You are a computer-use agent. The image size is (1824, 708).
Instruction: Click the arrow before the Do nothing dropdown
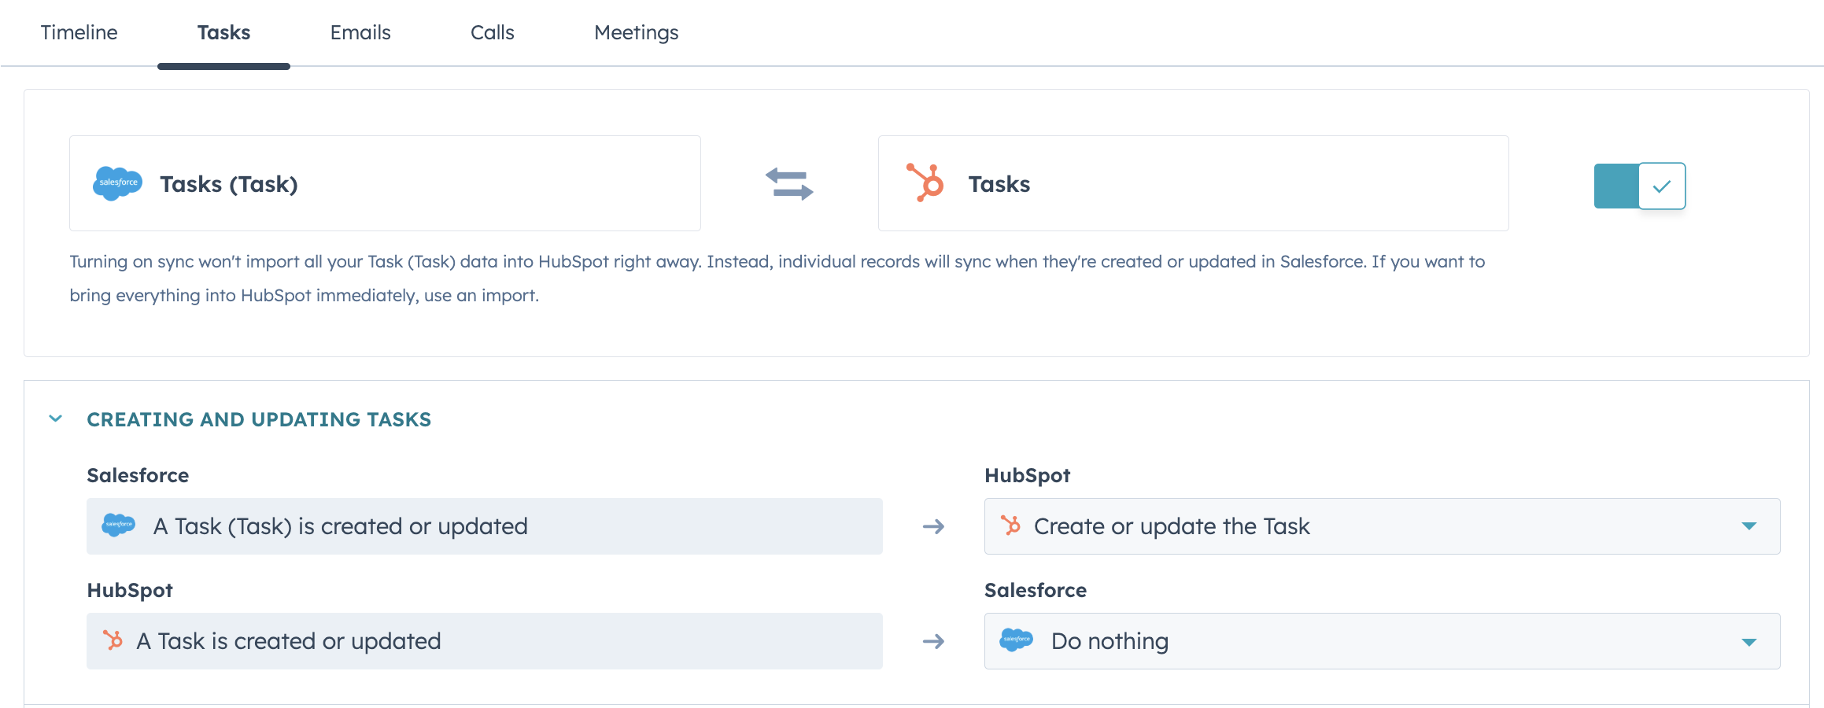[933, 641]
